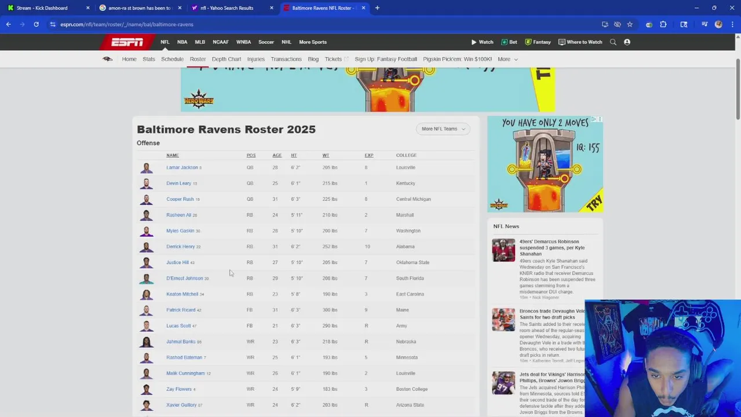741x417 pixels.
Task: Open the Blog team tab
Action: pos(313,59)
